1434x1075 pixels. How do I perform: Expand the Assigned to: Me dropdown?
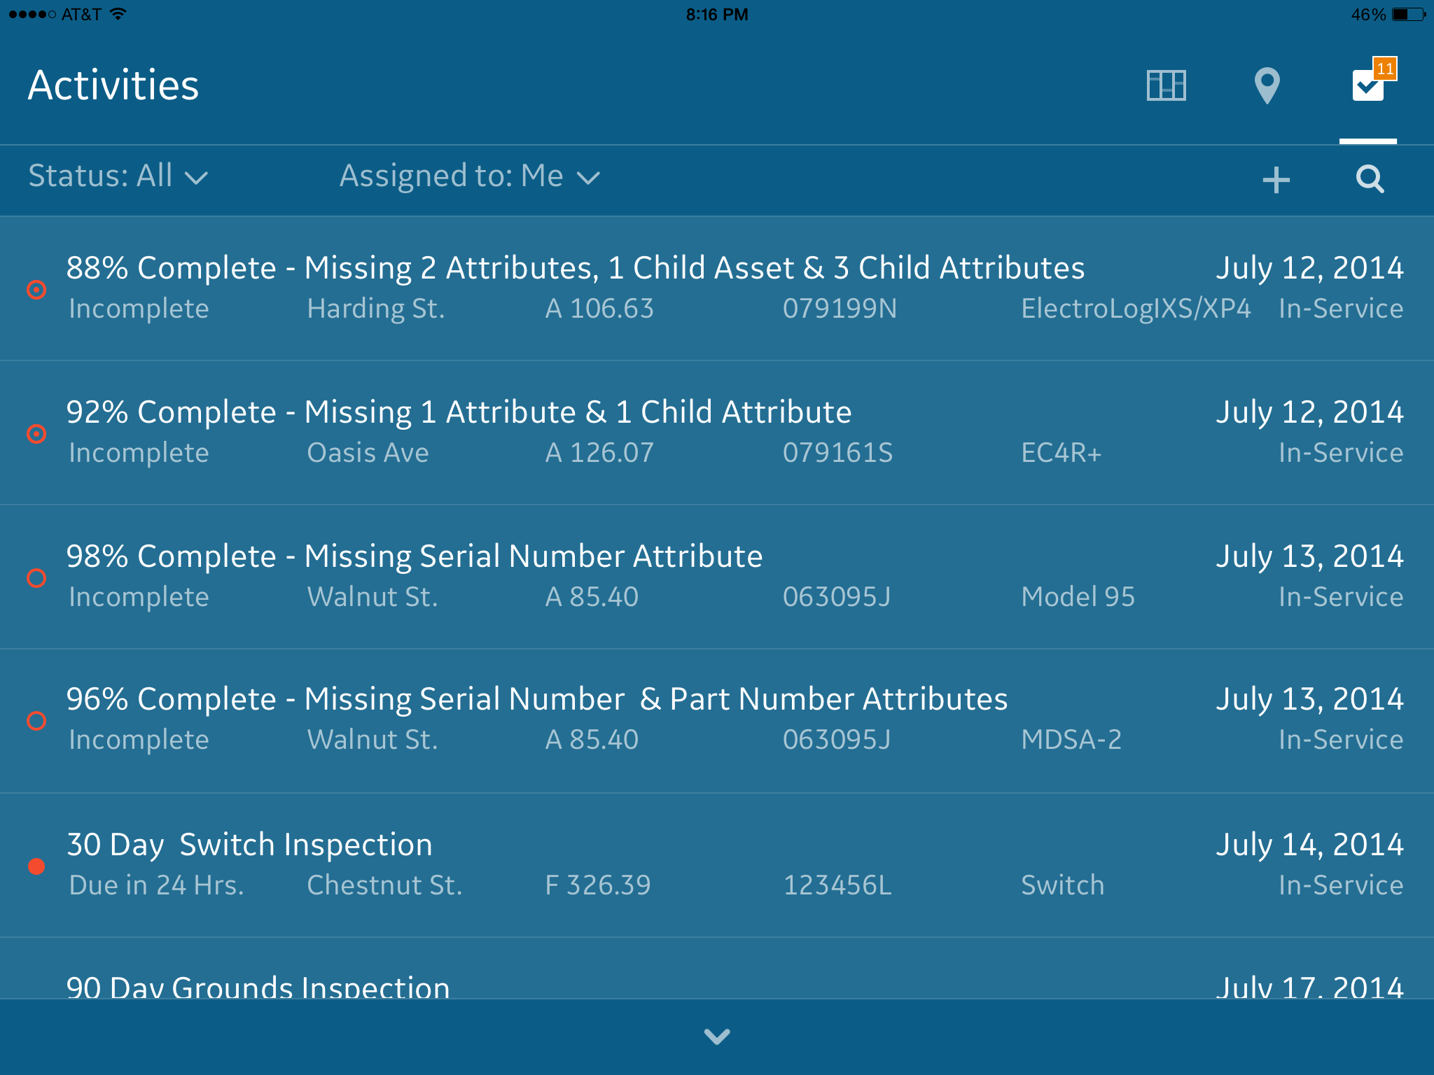[x=470, y=176]
